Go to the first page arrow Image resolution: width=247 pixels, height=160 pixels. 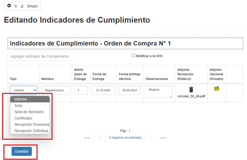tap(87, 138)
